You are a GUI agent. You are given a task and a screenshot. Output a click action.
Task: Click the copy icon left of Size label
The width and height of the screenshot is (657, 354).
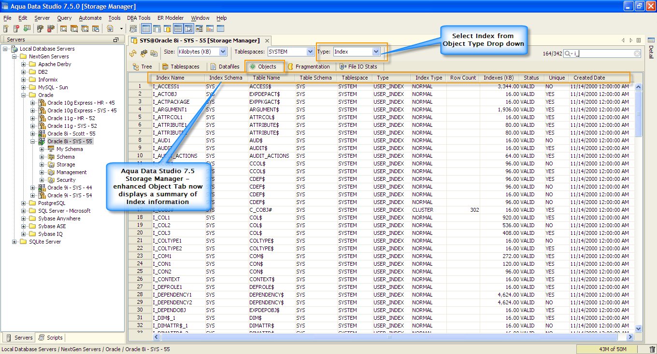(154, 52)
